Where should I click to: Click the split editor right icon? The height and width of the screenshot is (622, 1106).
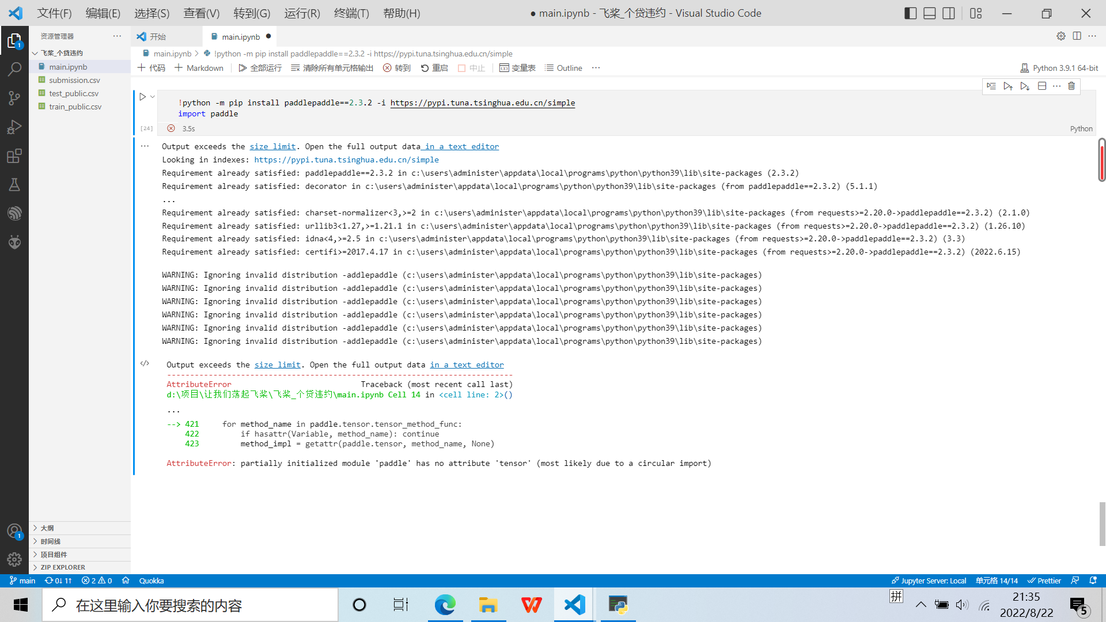[1077, 36]
